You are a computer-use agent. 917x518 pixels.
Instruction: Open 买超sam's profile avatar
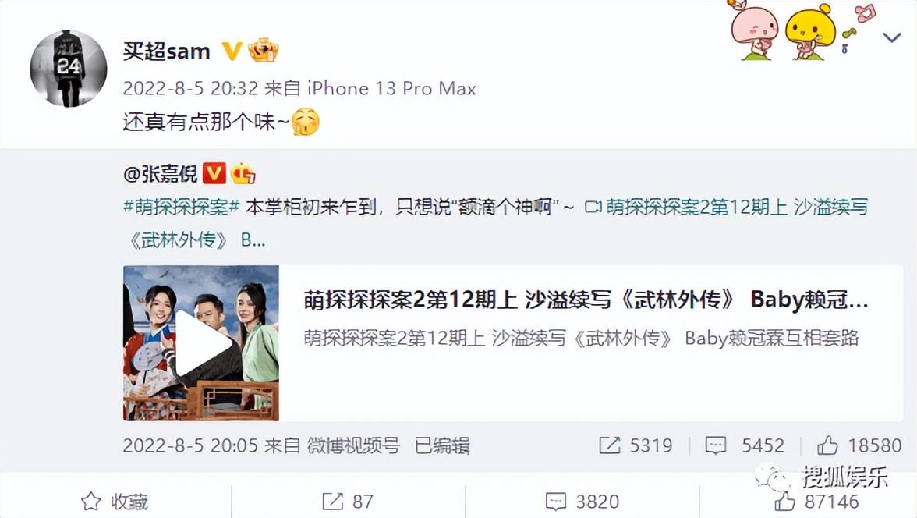click(x=69, y=69)
